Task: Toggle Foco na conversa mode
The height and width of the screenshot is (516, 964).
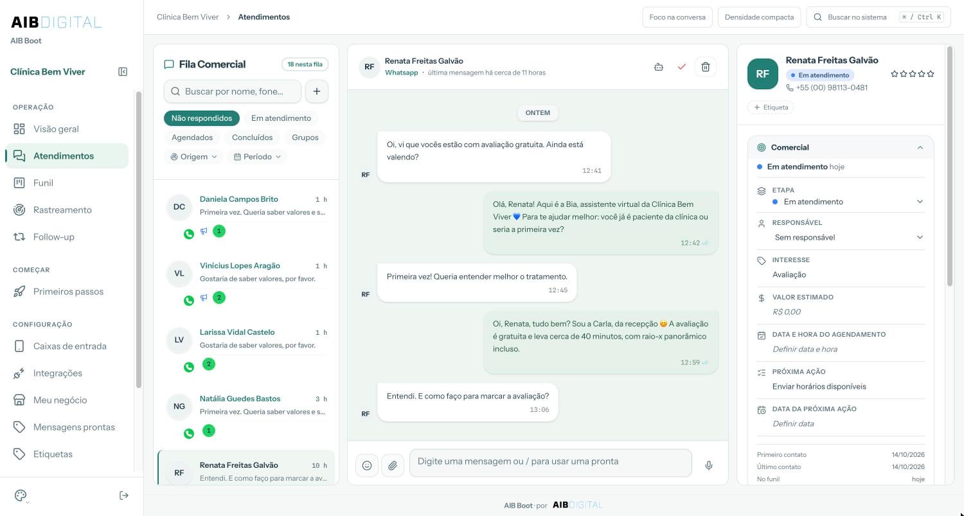Action: pyautogui.click(x=677, y=17)
